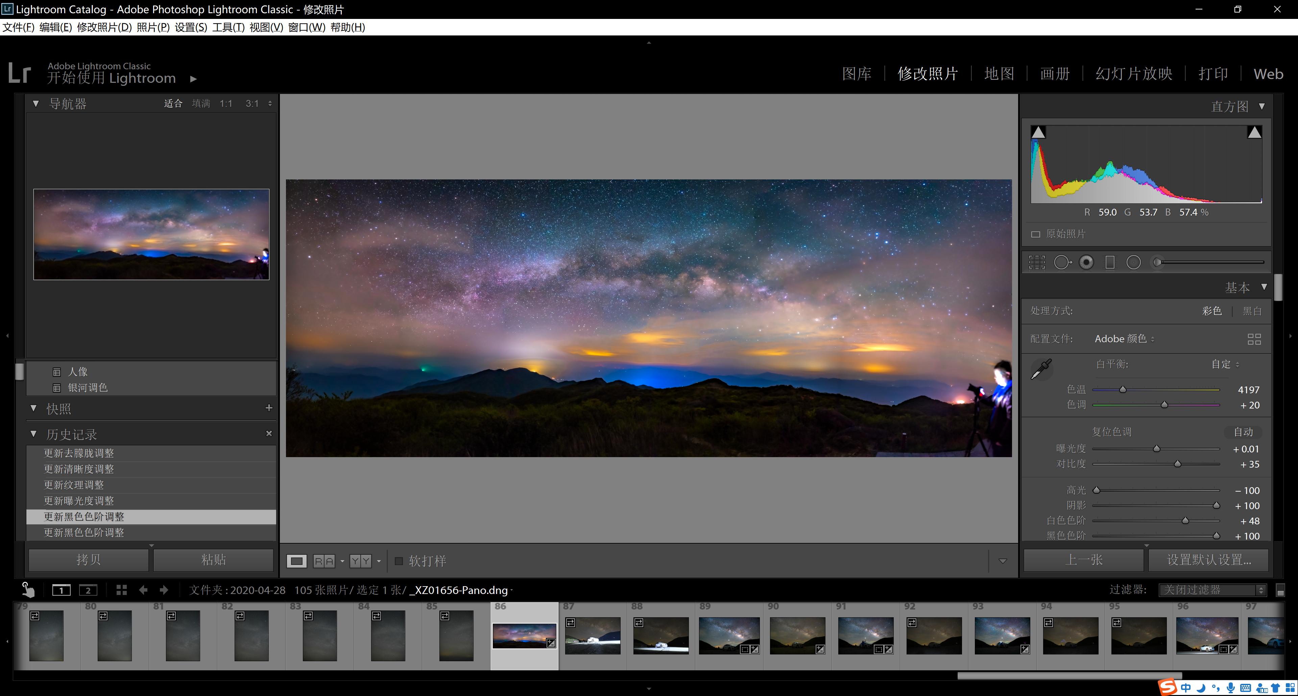The width and height of the screenshot is (1298, 696).
Task: Add a new snapshot with plus icon
Action: click(269, 408)
